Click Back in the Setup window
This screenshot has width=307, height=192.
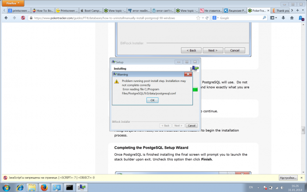(x=165, y=126)
